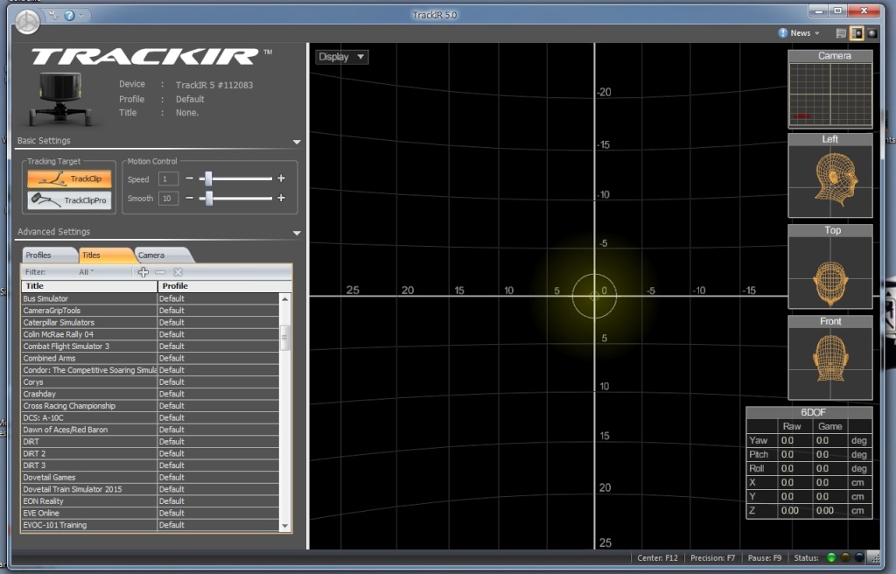Expand the News dropdown arrow
896x574 pixels.
tap(817, 33)
